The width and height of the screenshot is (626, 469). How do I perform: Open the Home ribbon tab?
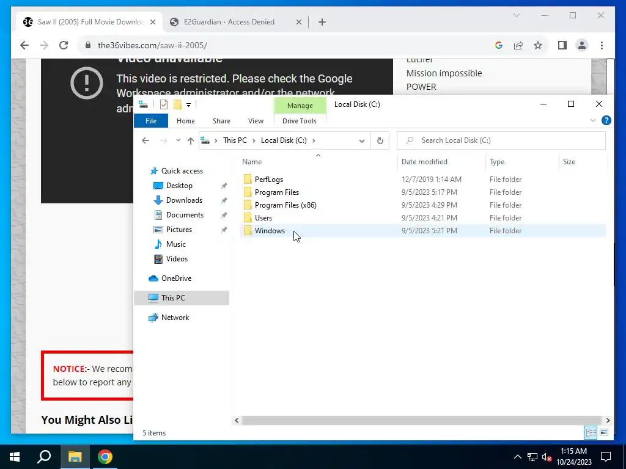coord(186,121)
